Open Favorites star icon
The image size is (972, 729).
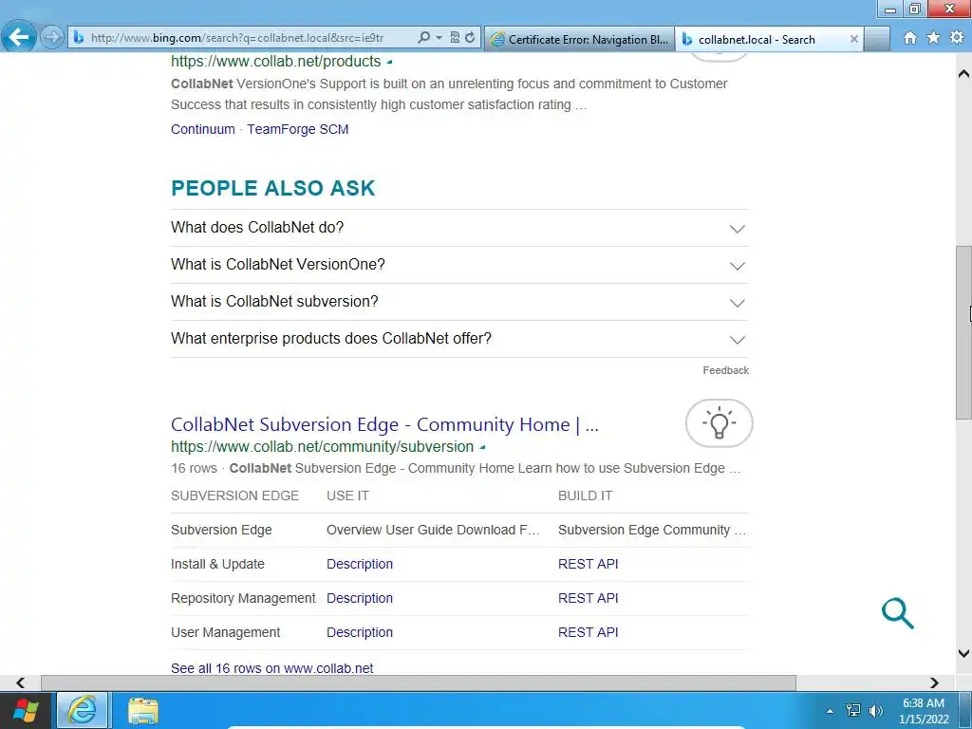tap(934, 38)
